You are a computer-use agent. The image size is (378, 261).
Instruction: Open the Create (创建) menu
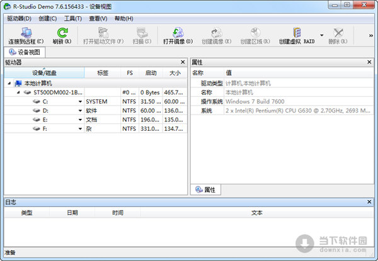pyautogui.click(x=48, y=18)
